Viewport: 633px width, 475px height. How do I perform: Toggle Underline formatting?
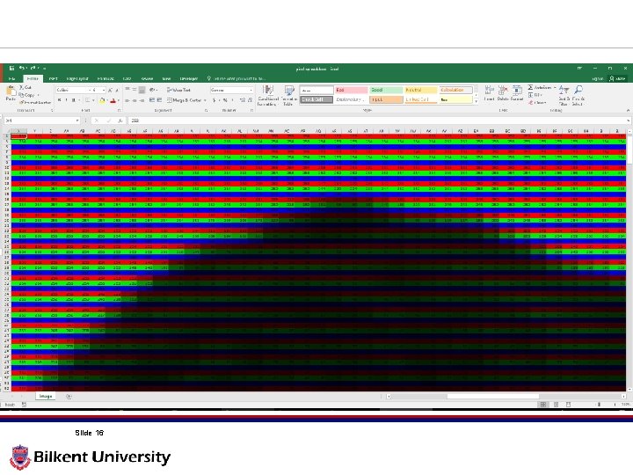[x=74, y=100]
